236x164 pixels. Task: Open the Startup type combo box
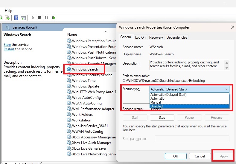190,89
